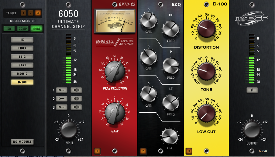Toggle speaker listen icon for slot 2

click(76, 99)
